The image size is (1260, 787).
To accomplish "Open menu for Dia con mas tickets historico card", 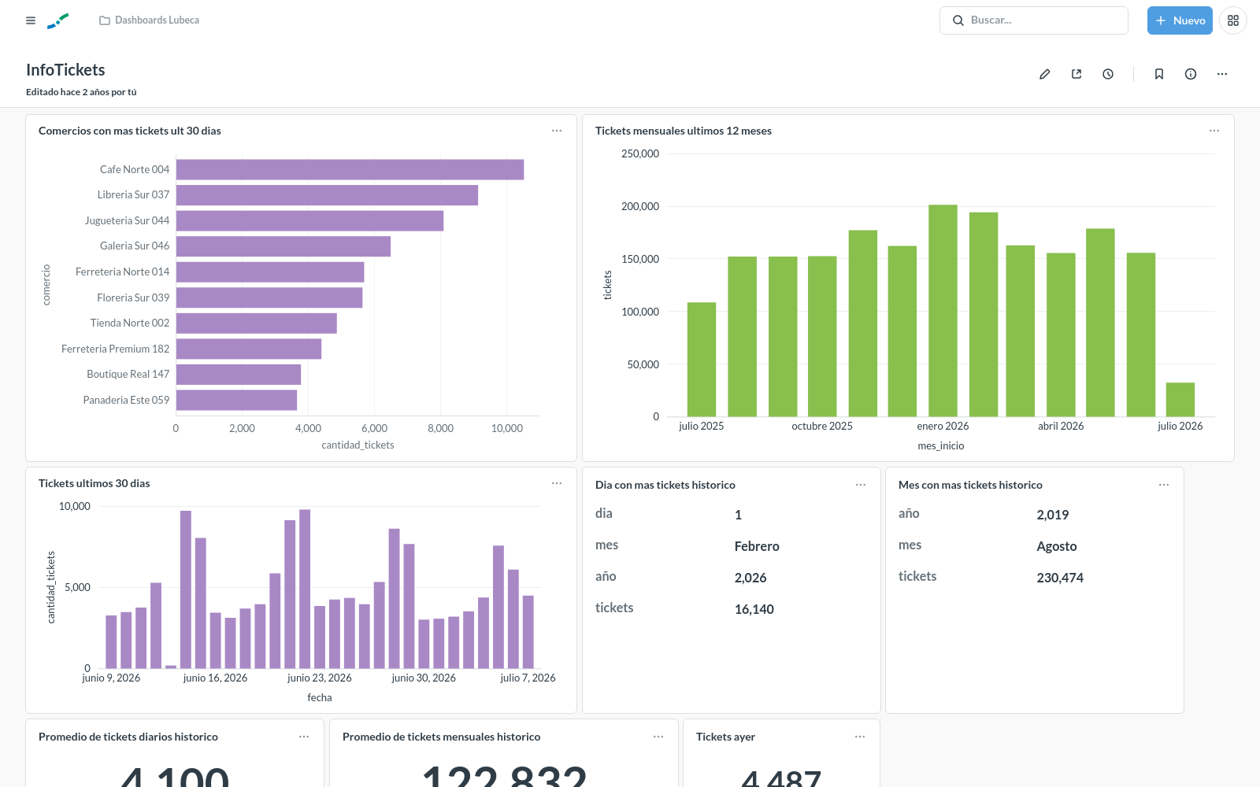I will coord(861,485).
